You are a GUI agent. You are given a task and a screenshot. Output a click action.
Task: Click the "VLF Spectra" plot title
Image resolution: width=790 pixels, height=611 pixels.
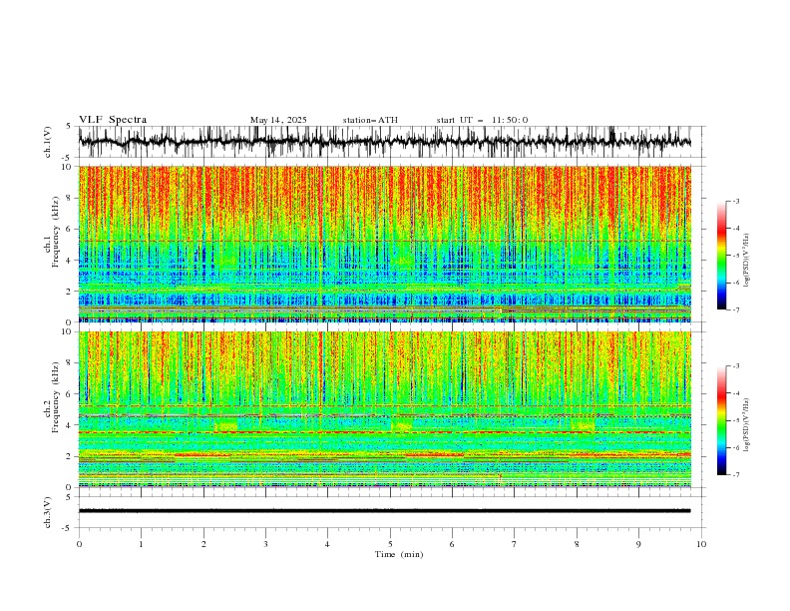click(x=113, y=120)
